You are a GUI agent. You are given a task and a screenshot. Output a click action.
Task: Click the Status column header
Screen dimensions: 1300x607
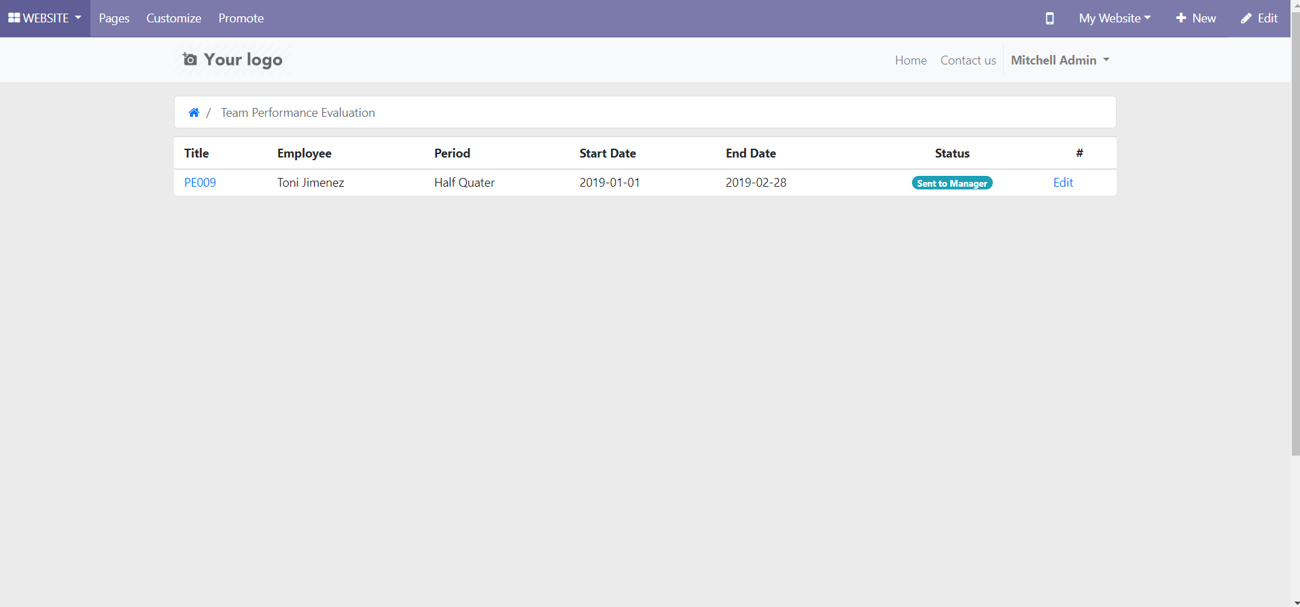coord(951,153)
